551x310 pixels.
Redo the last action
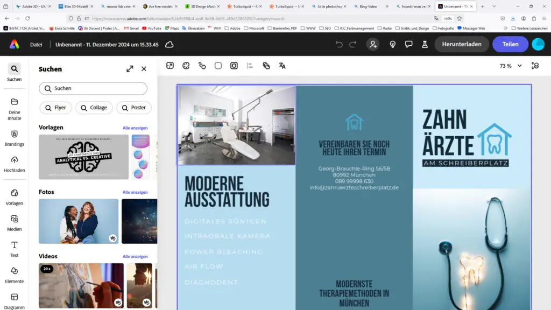tap(353, 44)
